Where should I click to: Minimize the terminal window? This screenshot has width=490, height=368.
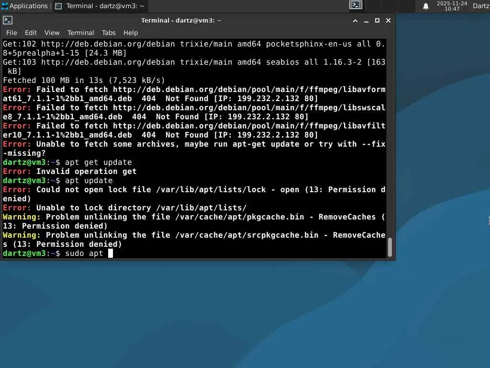coord(366,21)
